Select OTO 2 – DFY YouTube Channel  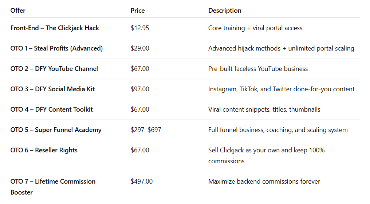tap(54, 69)
